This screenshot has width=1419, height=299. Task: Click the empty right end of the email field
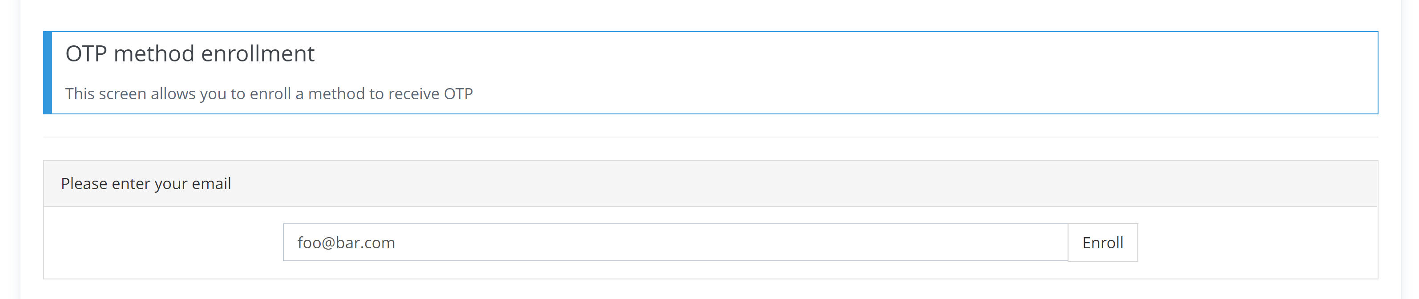coord(992,242)
